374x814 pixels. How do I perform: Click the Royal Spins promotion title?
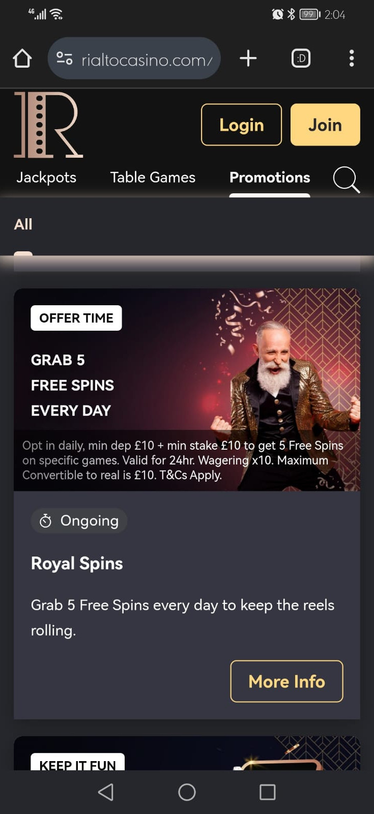(x=77, y=563)
